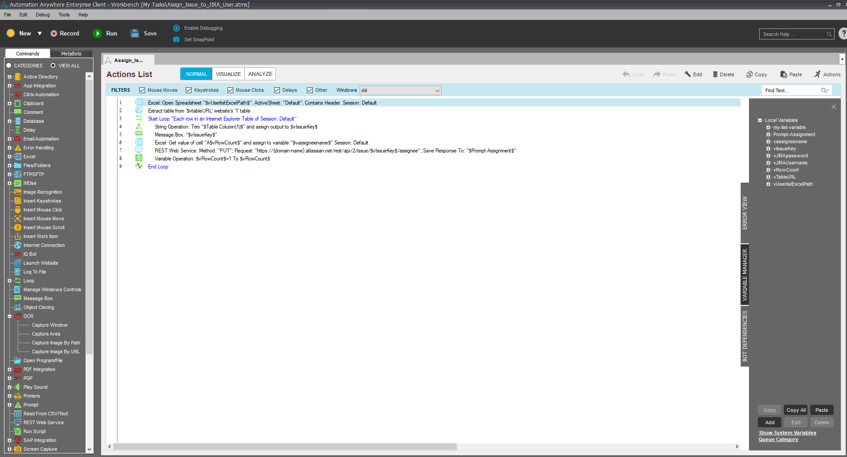Switch to the MetaBots tab

pos(71,54)
